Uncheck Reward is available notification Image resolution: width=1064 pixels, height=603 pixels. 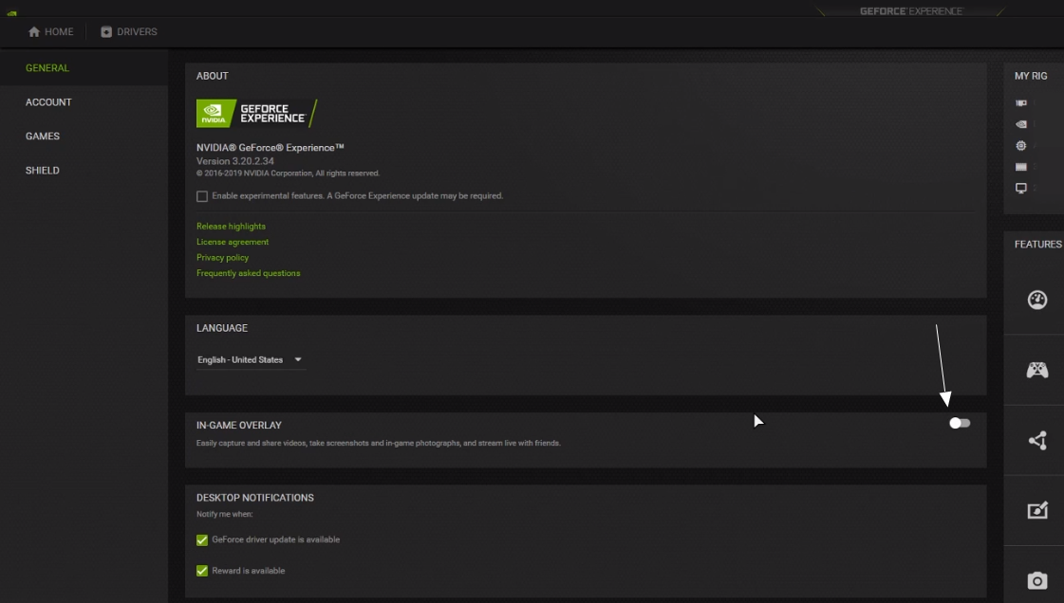pyautogui.click(x=202, y=571)
